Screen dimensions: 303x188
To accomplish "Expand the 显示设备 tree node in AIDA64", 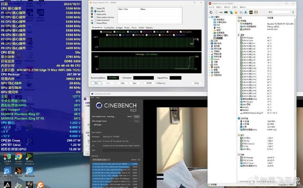I will pos(209,49).
